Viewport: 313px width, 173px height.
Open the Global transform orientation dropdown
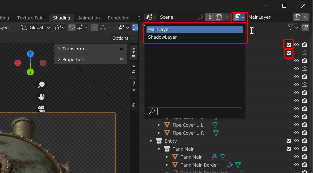click(x=36, y=27)
